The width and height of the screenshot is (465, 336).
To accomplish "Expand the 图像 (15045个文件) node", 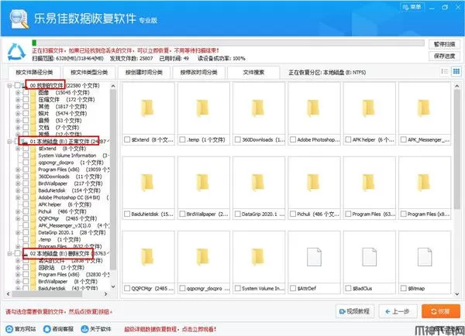I will click(18, 93).
